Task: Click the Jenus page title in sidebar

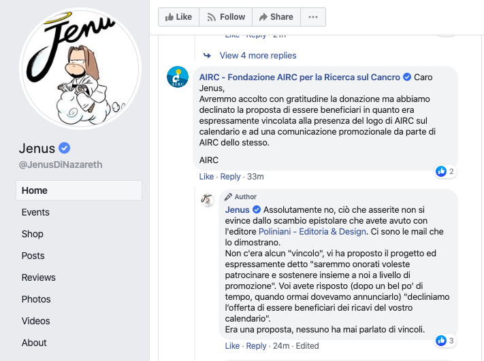Action: pyautogui.click(x=37, y=148)
